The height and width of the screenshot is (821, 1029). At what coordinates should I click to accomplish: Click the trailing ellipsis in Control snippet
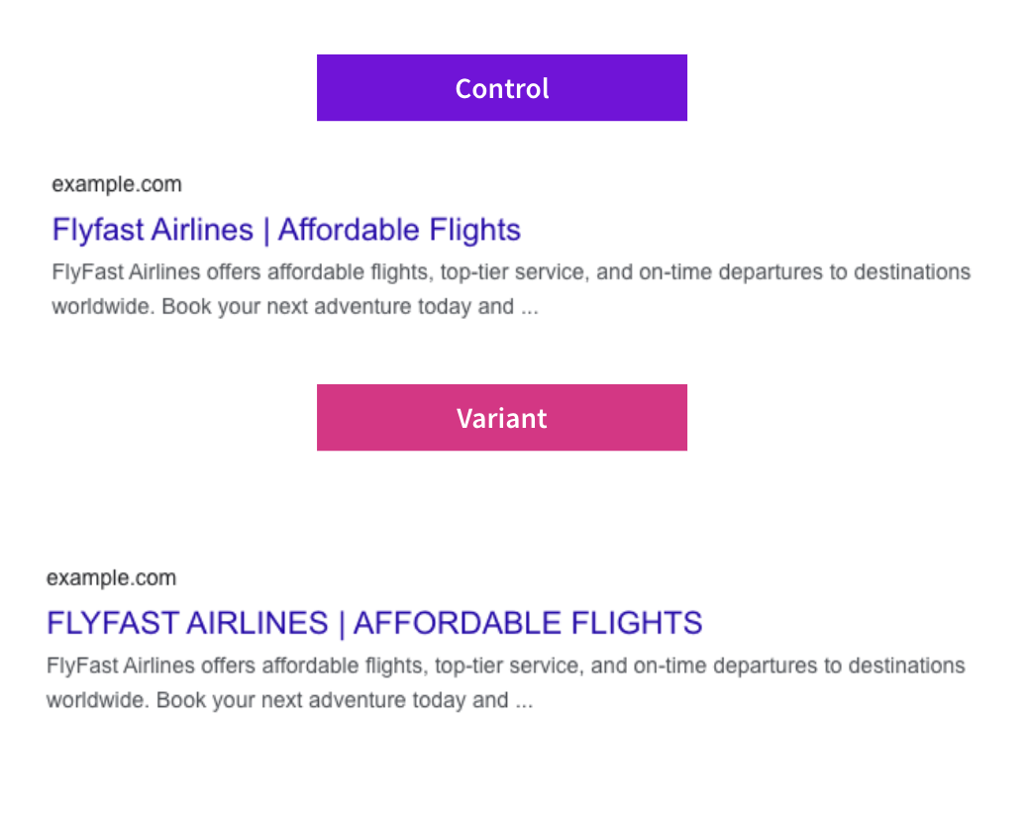coord(529,308)
